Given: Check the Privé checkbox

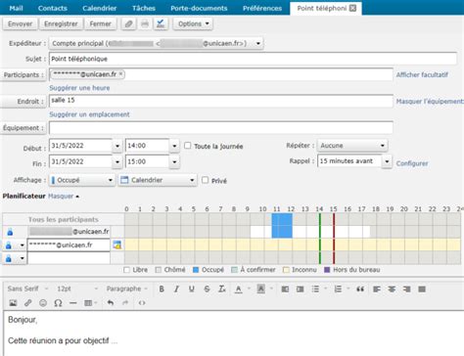Looking at the screenshot, I should 205,180.
